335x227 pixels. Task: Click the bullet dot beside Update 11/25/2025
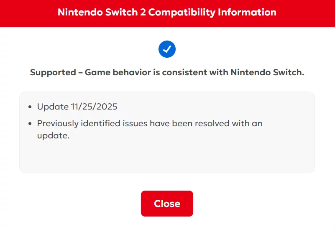point(30,107)
